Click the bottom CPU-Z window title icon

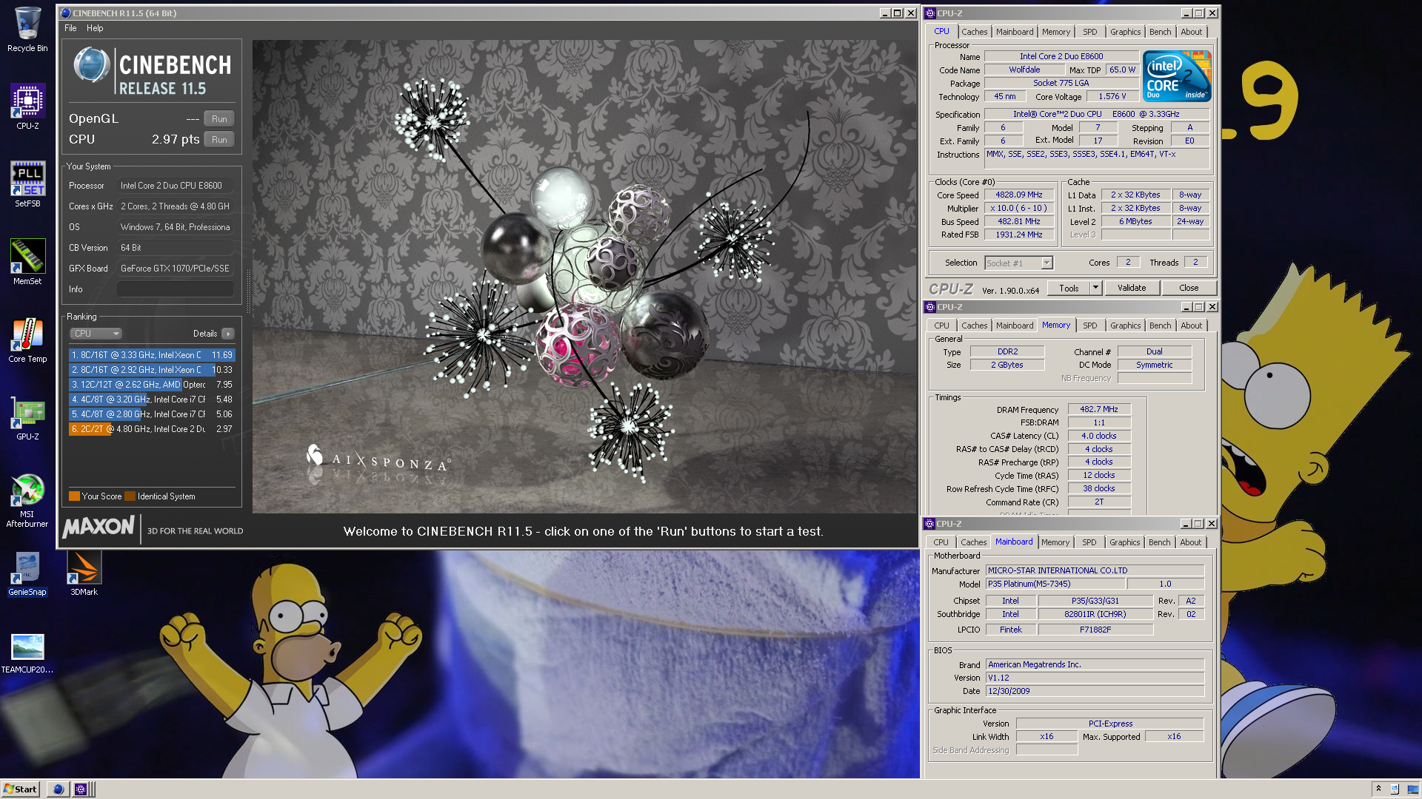point(929,524)
